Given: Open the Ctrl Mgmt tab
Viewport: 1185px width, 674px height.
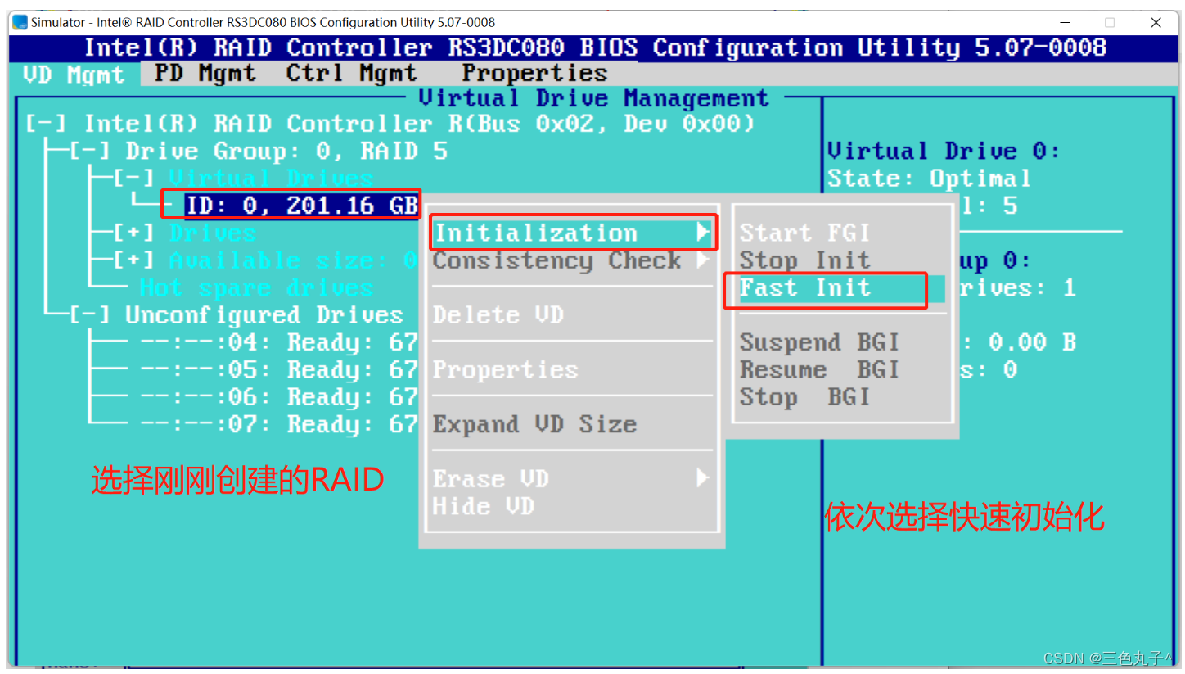Looking at the screenshot, I should [x=351, y=73].
